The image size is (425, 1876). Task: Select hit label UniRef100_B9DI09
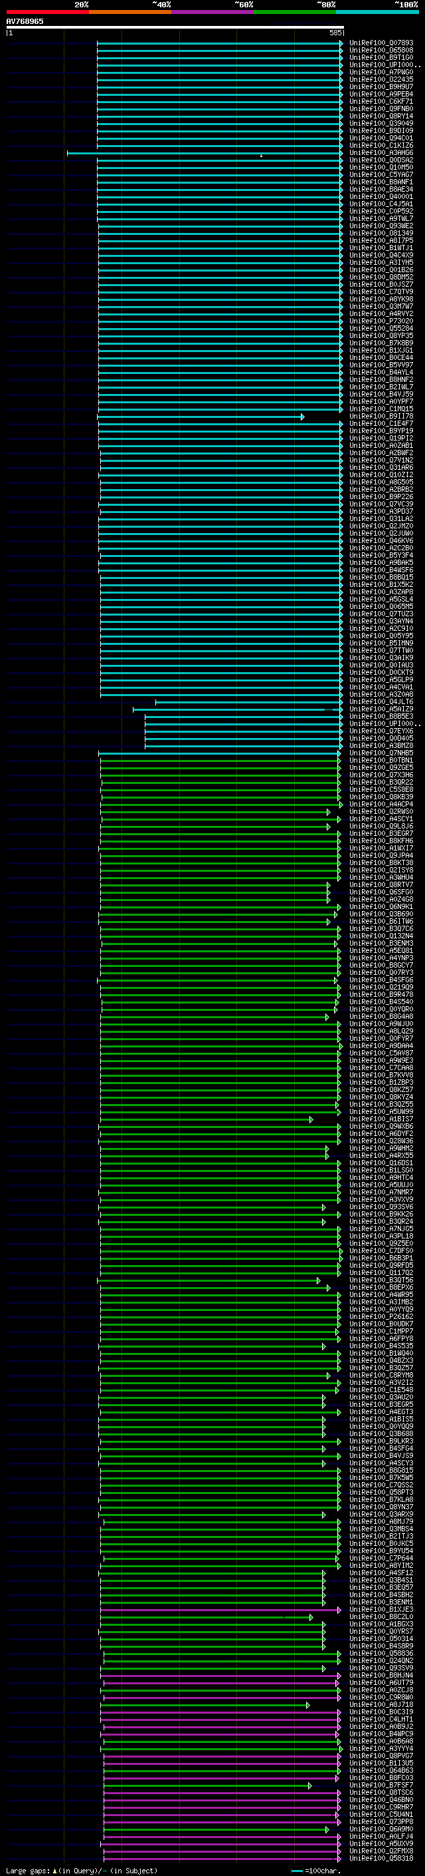381,130
